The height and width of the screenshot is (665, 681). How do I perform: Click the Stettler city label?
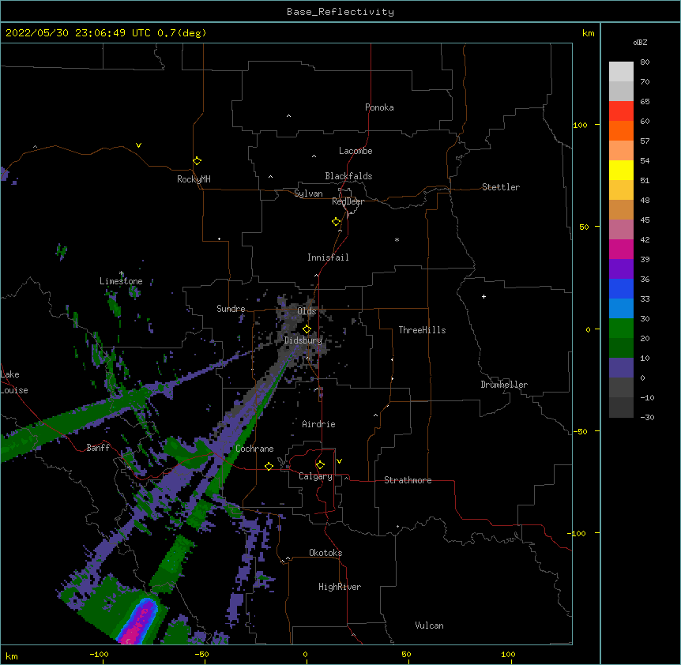coord(501,187)
